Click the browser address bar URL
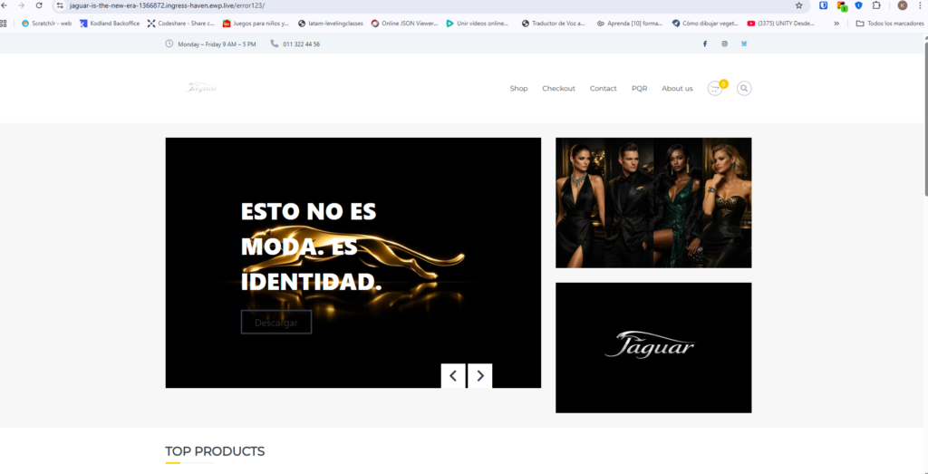This screenshot has width=928, height=474. (167, 5)
